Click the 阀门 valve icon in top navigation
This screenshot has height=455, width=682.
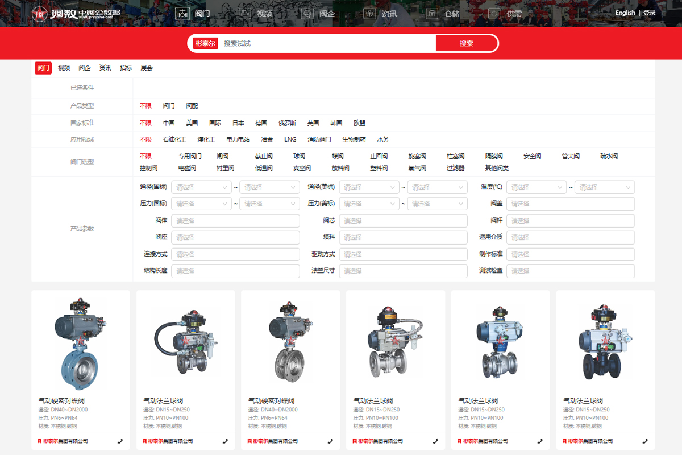182,14
